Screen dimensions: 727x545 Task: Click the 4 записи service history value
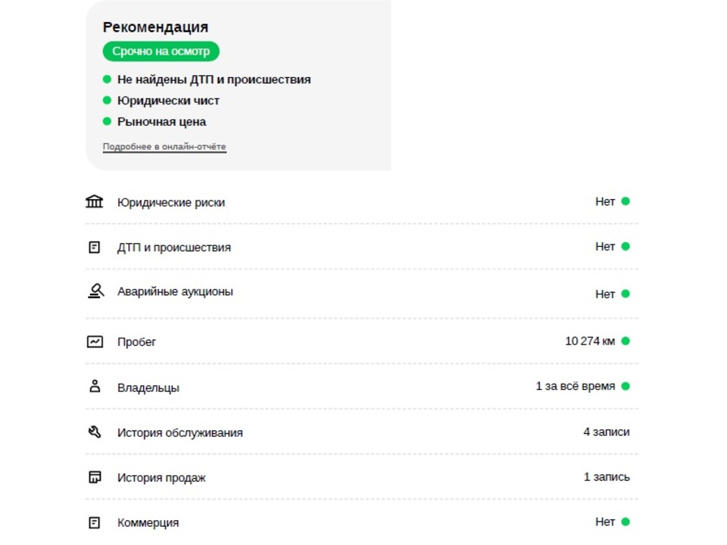click(x=607, y=432)
